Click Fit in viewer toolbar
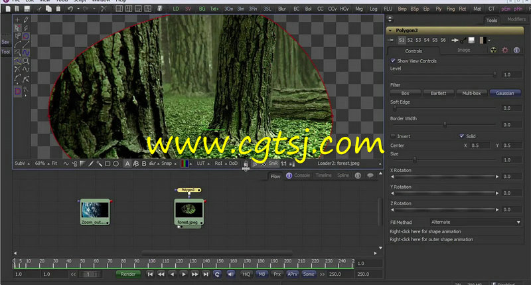Screen dimensions: 531x285 54,163
